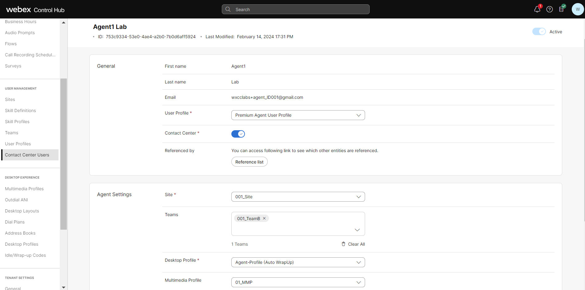Screen dimensions: 585x290
Task: Open Address Books in sidebar
Action: 20,233
